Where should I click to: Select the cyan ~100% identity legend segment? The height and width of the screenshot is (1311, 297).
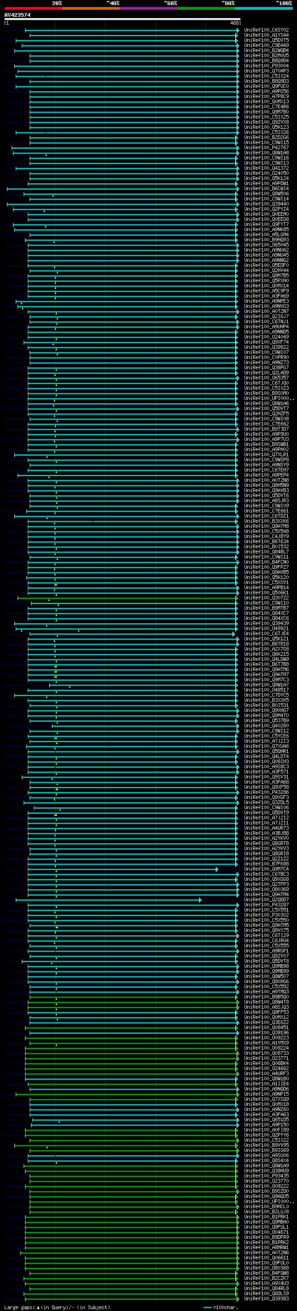pyautogui.click(x=264, y=8)
